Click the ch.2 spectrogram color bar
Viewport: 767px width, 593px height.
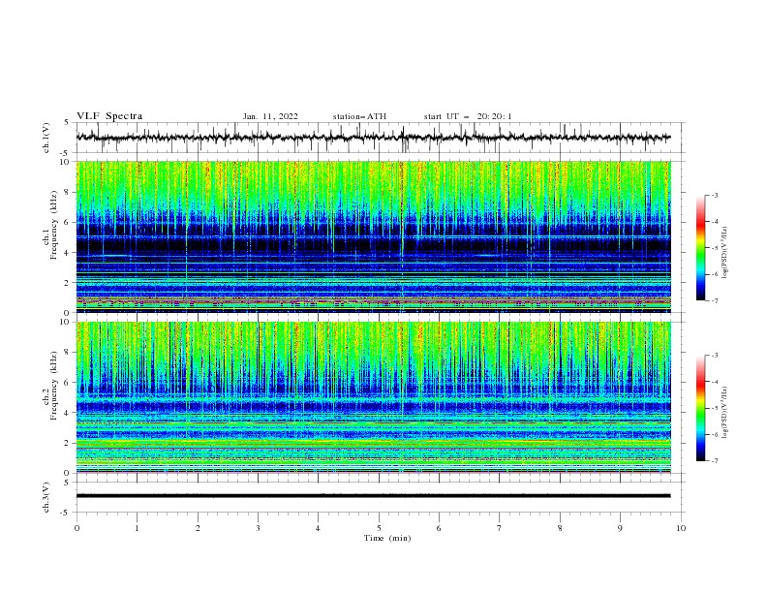point(701,408)
